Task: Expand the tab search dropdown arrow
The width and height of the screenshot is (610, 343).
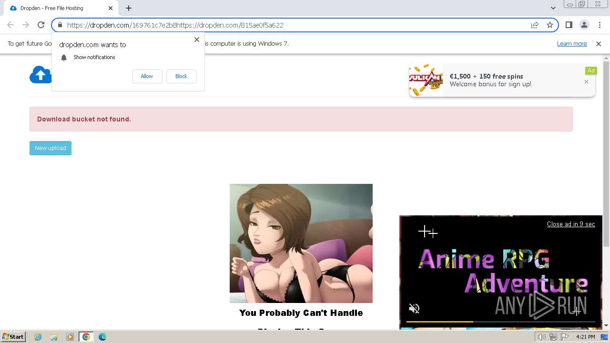Action: click(x=553, y=8)
